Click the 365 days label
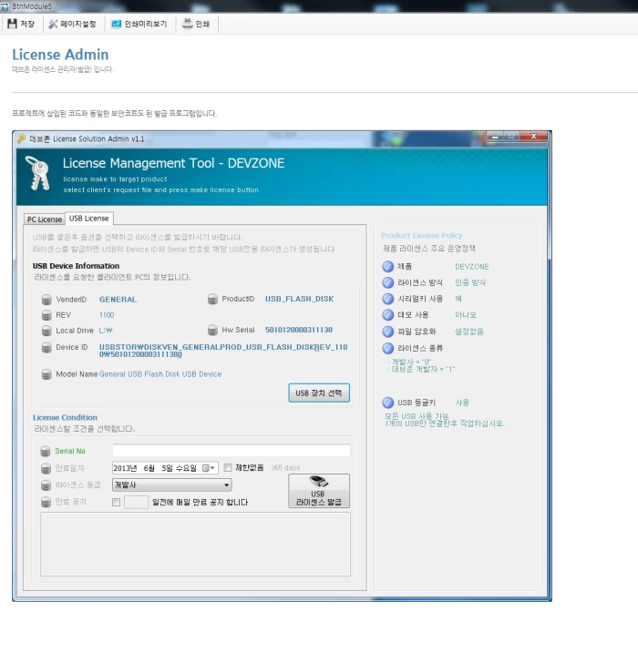 (x=285, y=468)
